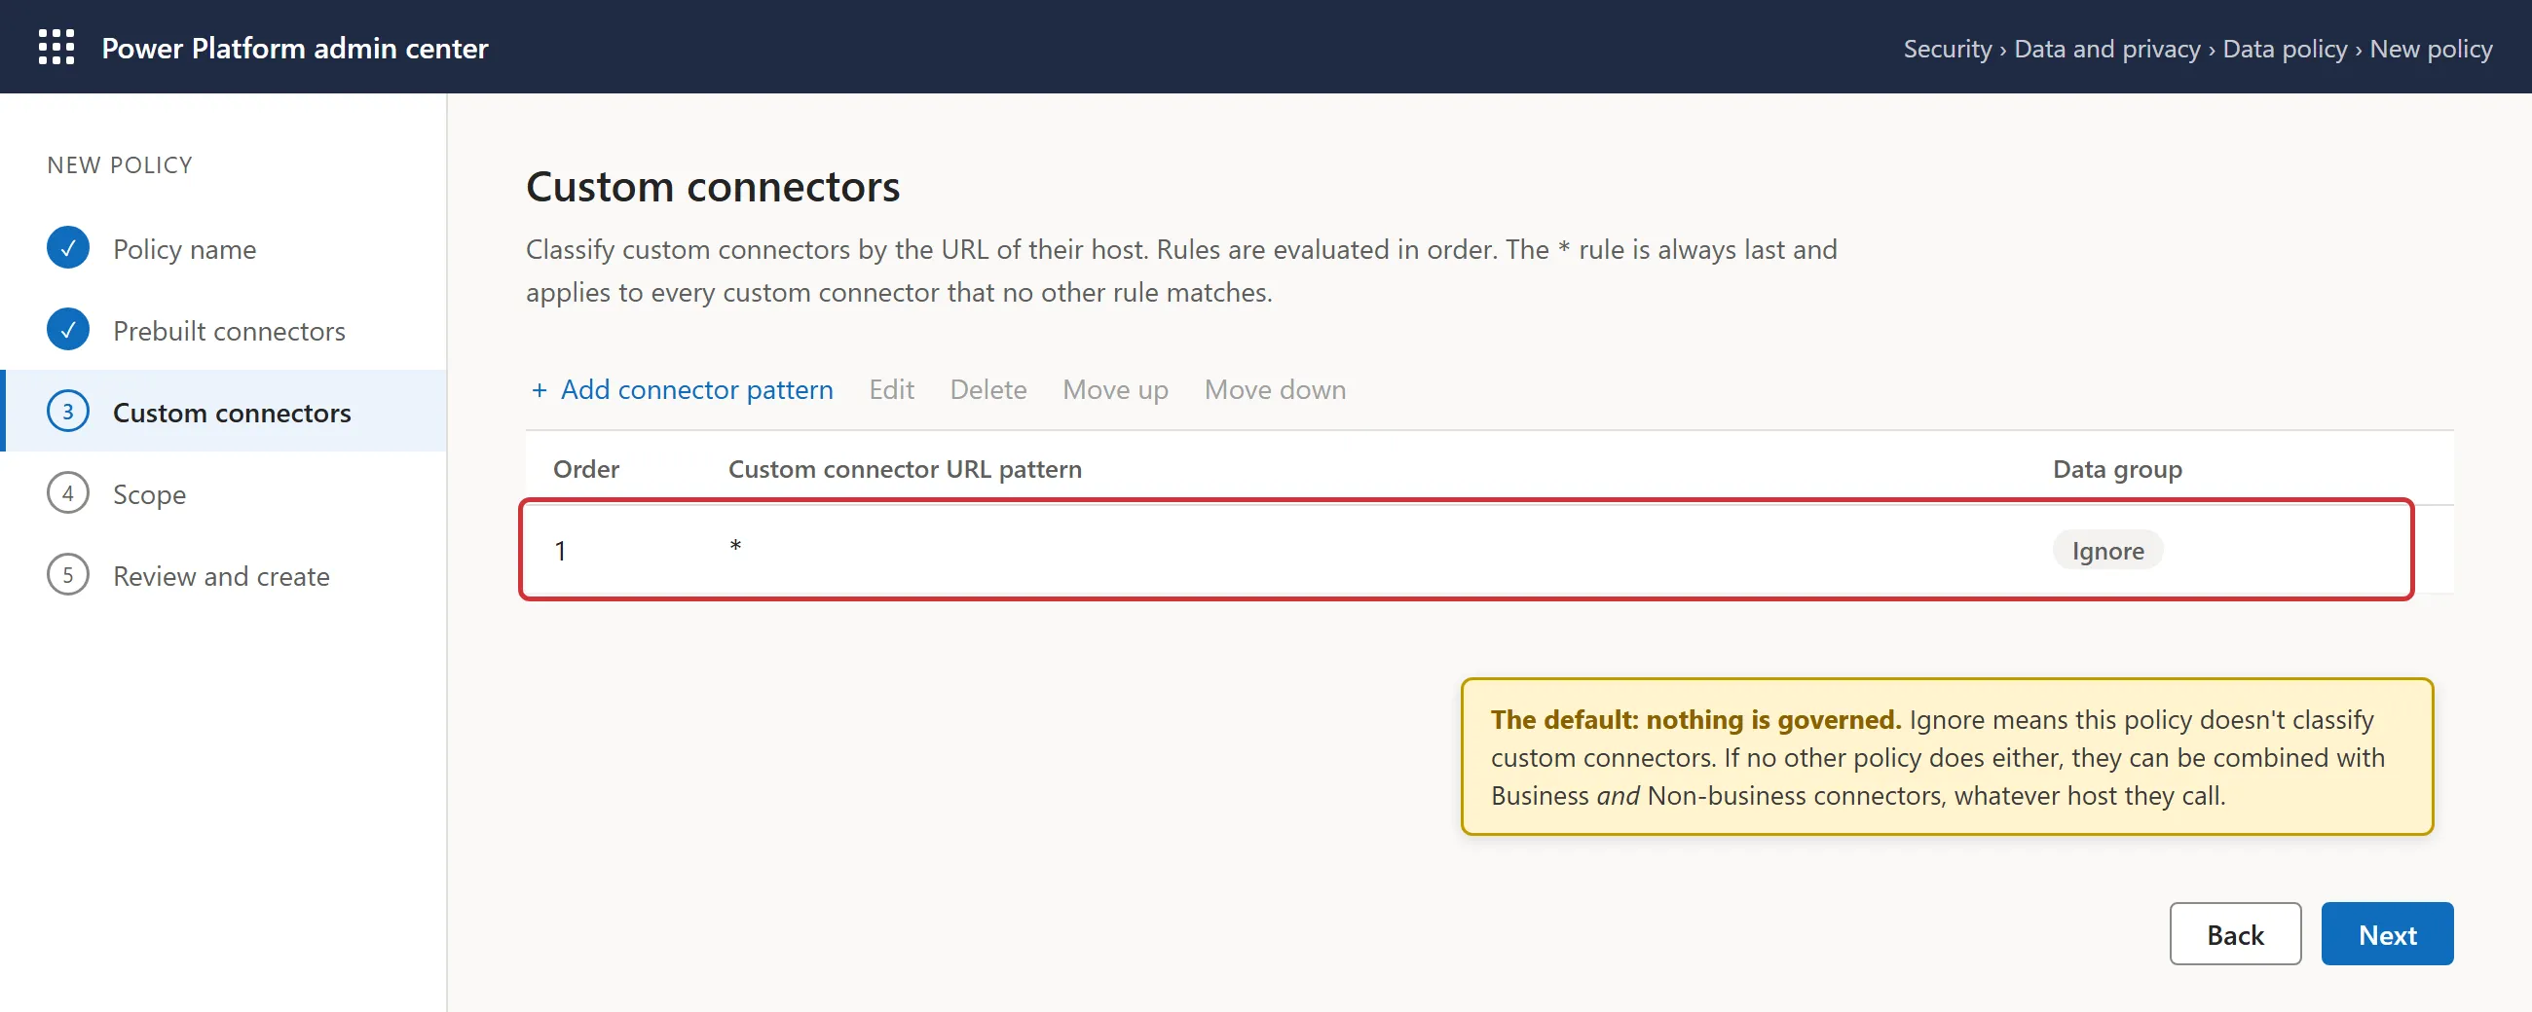
Task: Click the Back button
Action: pyautogui.click(x=2235, y=933)
